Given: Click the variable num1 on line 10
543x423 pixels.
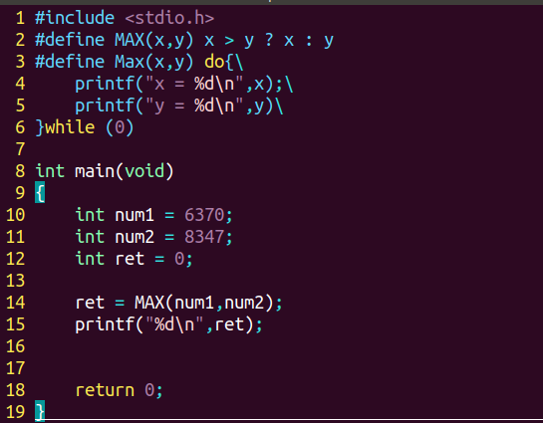Looking at the screenshot, I should coord(135,215).
